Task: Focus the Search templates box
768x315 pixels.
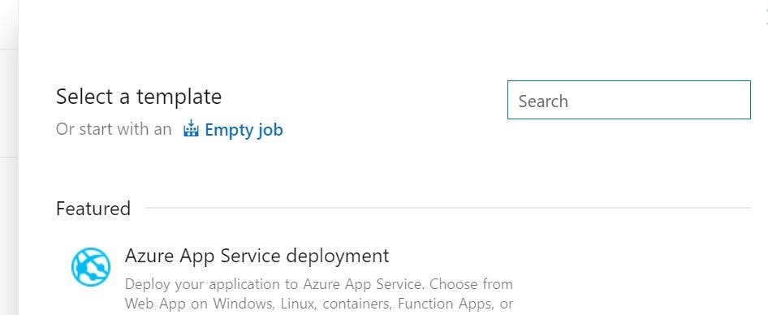Action: point(629,100)
